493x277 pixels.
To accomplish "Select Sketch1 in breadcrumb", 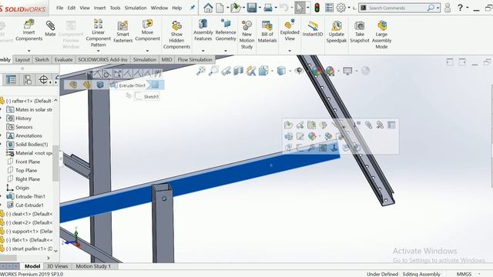I will coord(147,96).
